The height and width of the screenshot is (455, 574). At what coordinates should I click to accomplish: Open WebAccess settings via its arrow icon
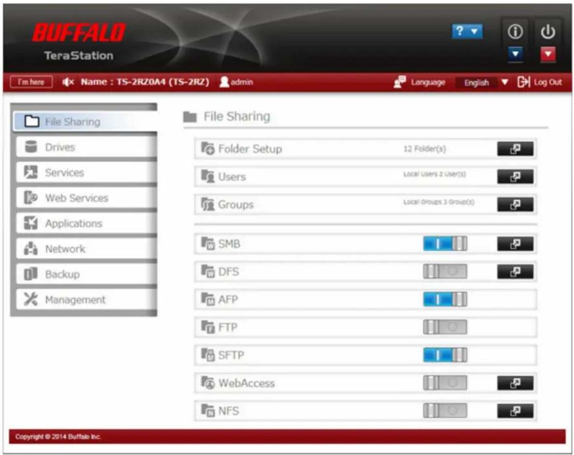[515, 383]
